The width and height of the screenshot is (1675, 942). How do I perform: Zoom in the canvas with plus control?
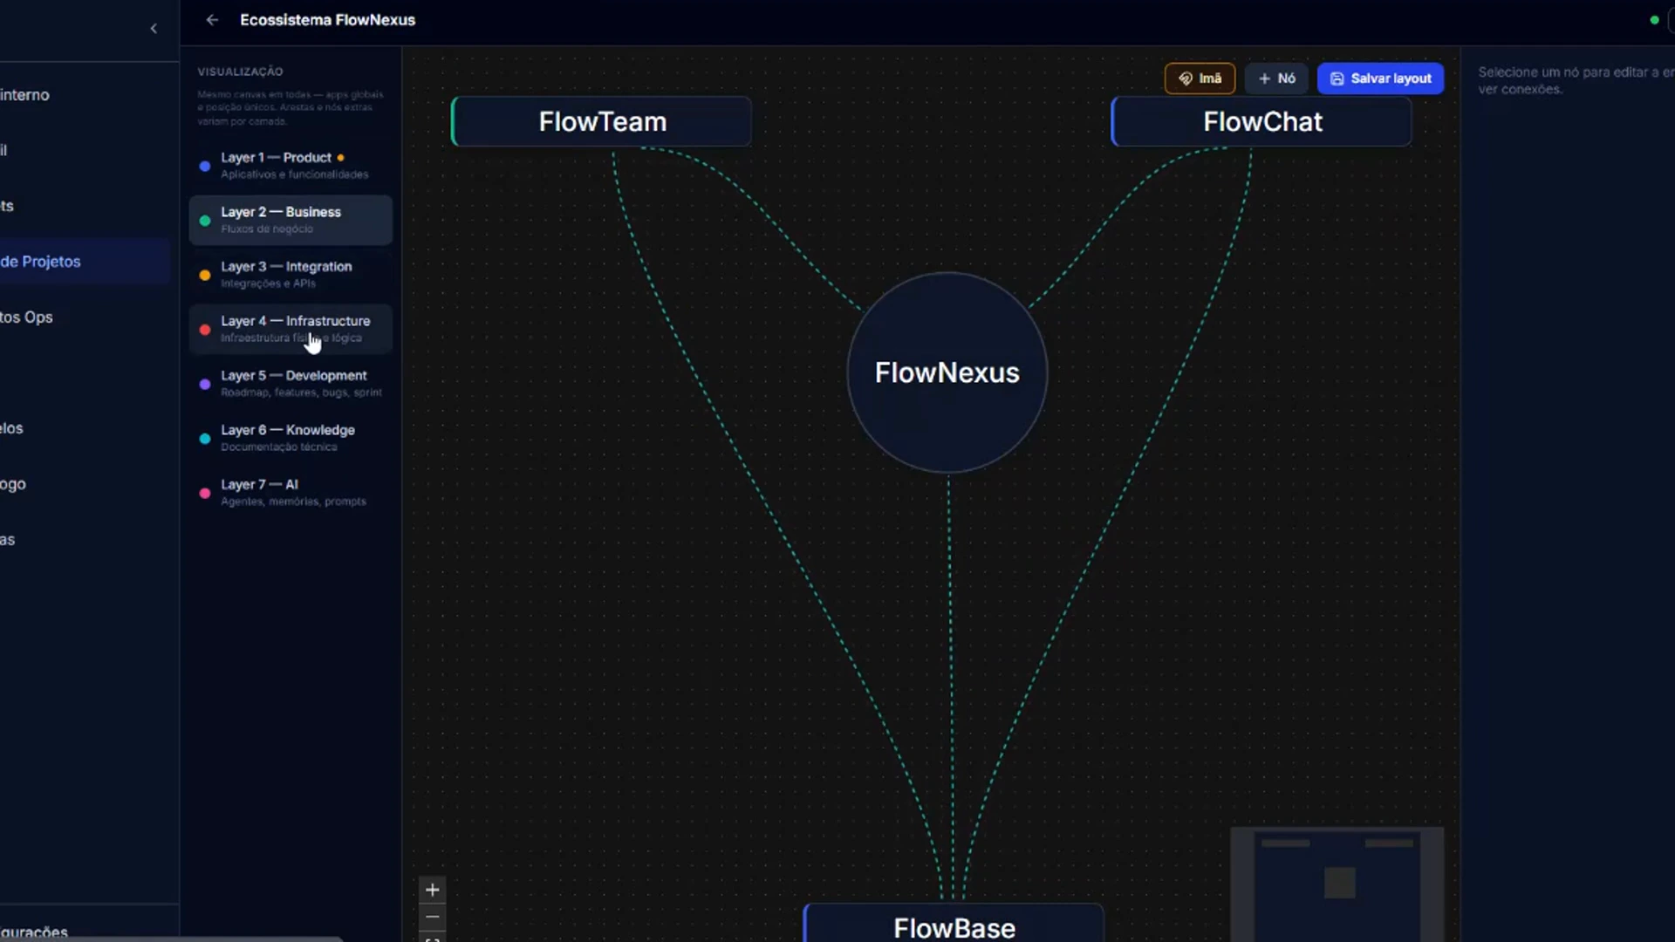click(432, 890)
